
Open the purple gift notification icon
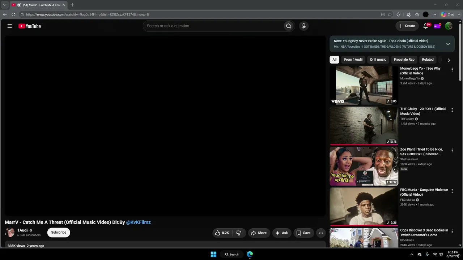coord(437,26)
